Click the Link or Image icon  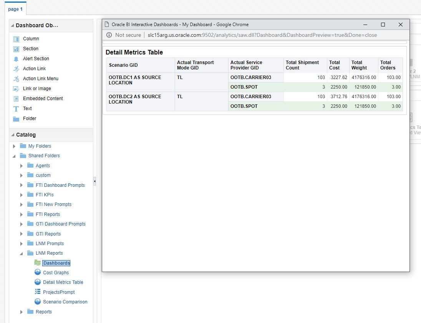pos(16,89)
